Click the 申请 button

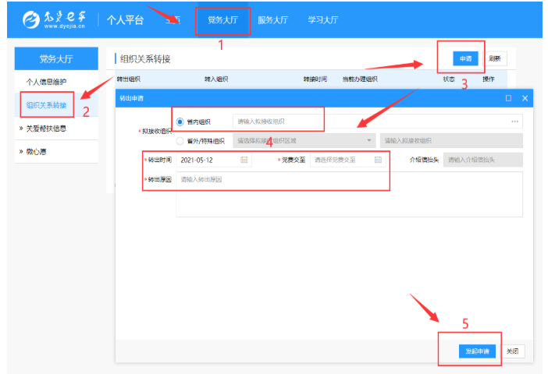466,58
